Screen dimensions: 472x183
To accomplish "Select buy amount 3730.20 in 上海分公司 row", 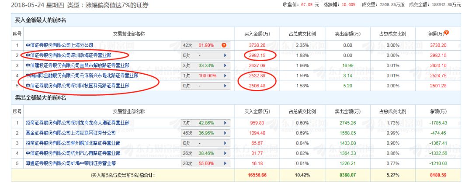I will [257, 45].
